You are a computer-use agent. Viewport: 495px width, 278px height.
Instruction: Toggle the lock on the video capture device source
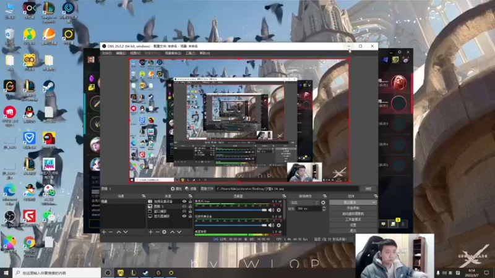190,201
